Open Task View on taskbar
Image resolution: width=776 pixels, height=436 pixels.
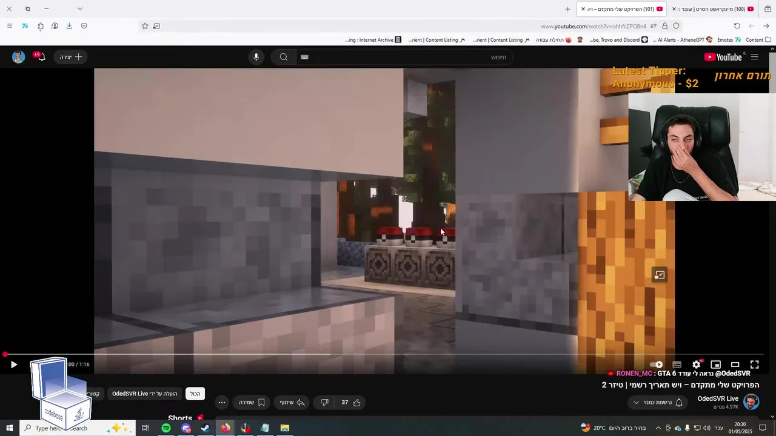(x=145, y=428)
